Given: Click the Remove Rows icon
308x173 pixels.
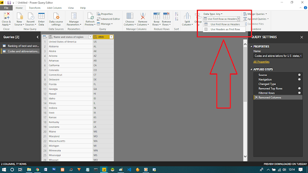Looking at the screenshot, I should [167, 16].
